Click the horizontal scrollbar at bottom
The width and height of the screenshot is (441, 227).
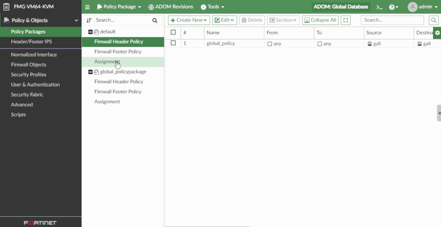pyautogui.click(x=207, y=226)
